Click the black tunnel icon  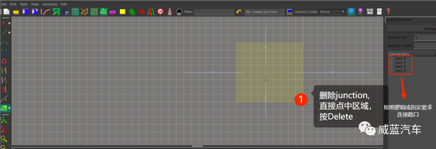179,12
